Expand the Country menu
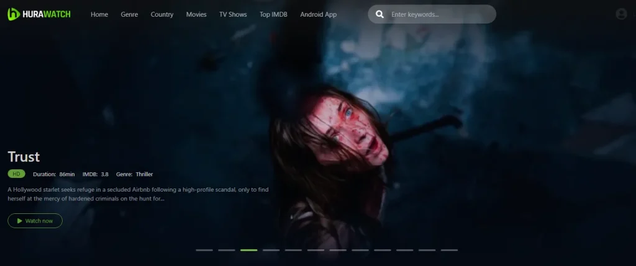This screenshot has width=636, height=266. tap(161, 14)
